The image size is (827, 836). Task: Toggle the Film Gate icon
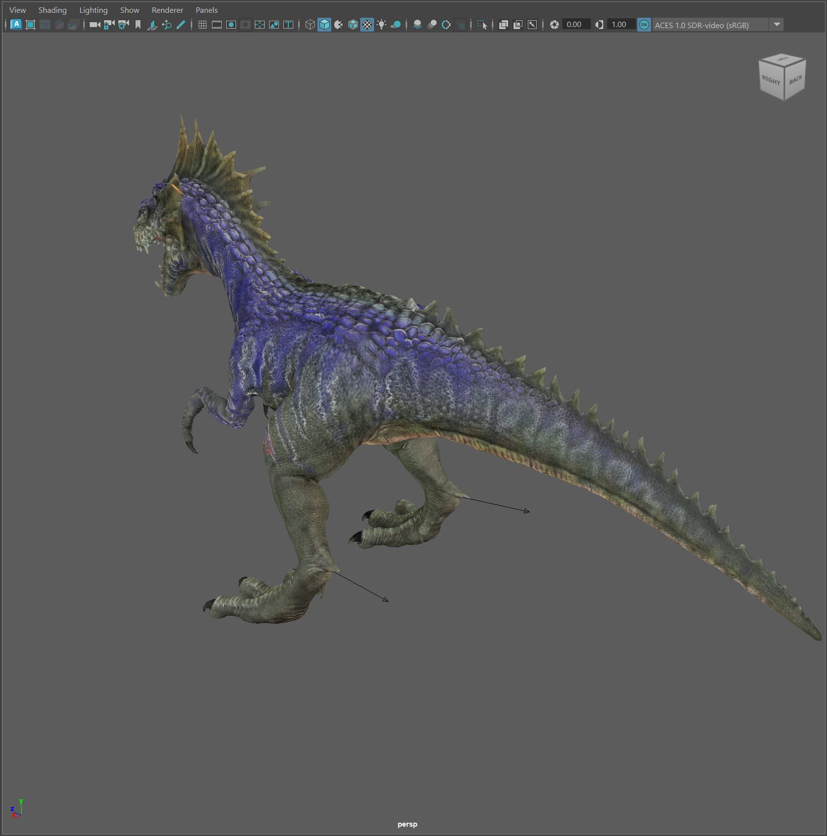[217, 25]
